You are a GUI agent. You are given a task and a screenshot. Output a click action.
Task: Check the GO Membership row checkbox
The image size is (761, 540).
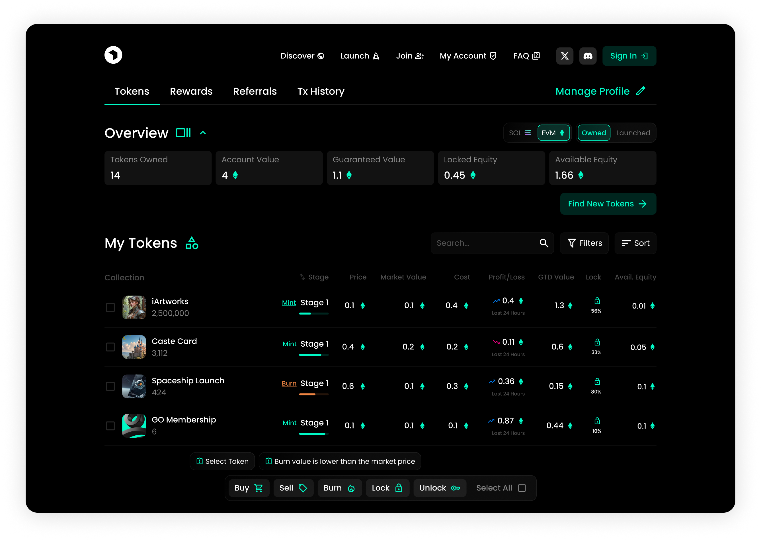[110, 426]
